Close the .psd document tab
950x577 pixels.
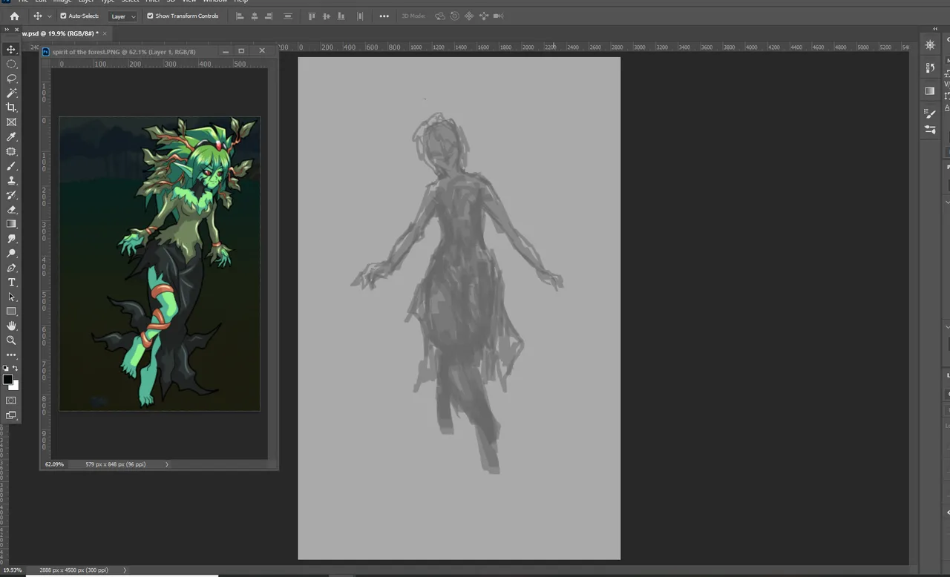(x=105, y=33)
